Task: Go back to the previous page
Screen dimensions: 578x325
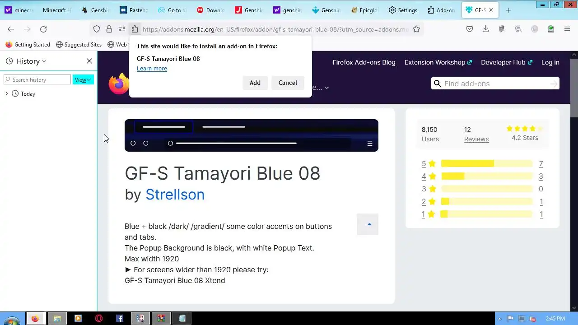Action: [11, 29]
